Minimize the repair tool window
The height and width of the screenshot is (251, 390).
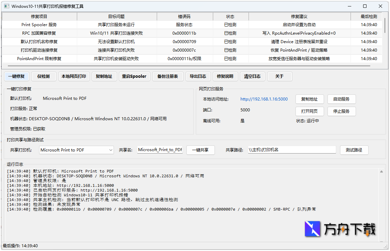[350, 6]
